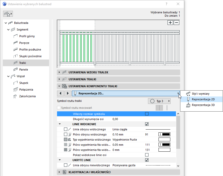Image resolution: width=223 pixels, height=176 pixels.
Task: Select the Profil górny icon
Action: click(x=15, y=36)
